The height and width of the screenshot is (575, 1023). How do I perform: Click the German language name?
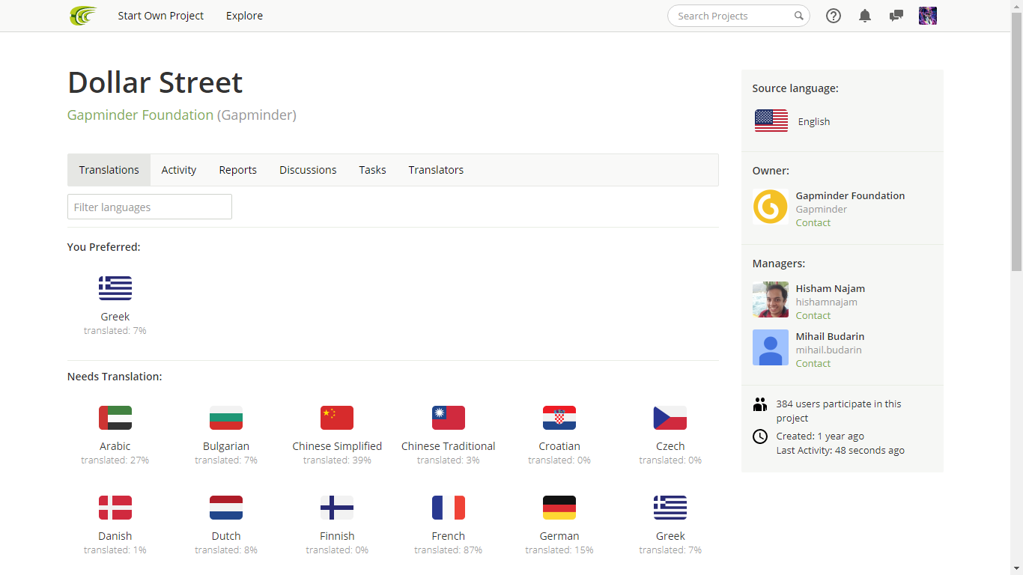point(559,536)
